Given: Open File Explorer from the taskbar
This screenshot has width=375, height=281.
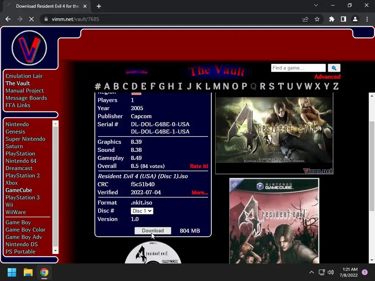Looking at the screenshot, I should click(x=28, y=272).
